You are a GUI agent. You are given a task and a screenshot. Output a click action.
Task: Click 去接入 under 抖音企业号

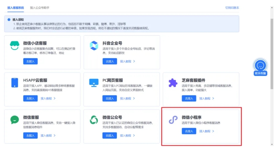[110, 61]
